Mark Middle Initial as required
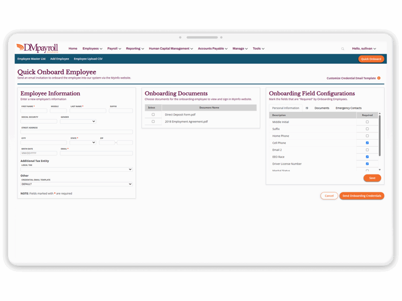Image resolution: width=402 pixels, height=301 pixels. click(x=367, y=122)
